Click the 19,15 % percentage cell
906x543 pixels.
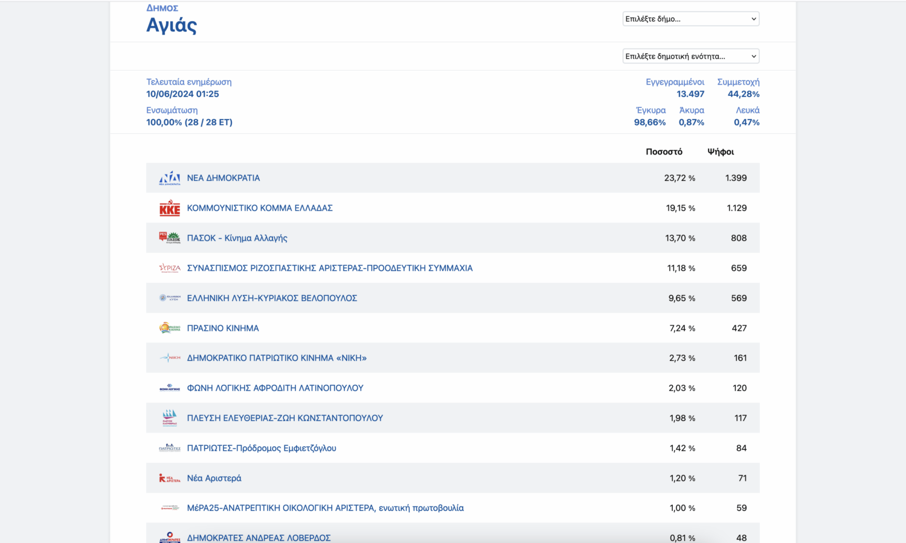pyautogui.click(x=681, y=208)
